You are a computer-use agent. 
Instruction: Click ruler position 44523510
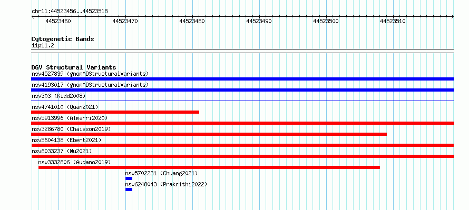(x=393, y=21)
